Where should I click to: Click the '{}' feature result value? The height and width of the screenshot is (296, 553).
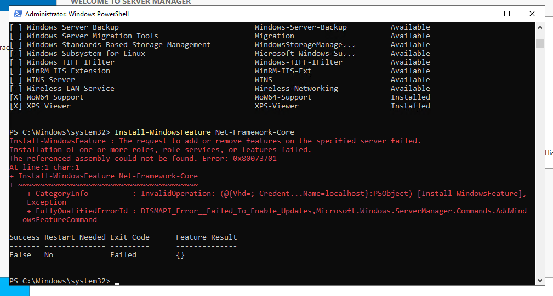coord(180,255)
